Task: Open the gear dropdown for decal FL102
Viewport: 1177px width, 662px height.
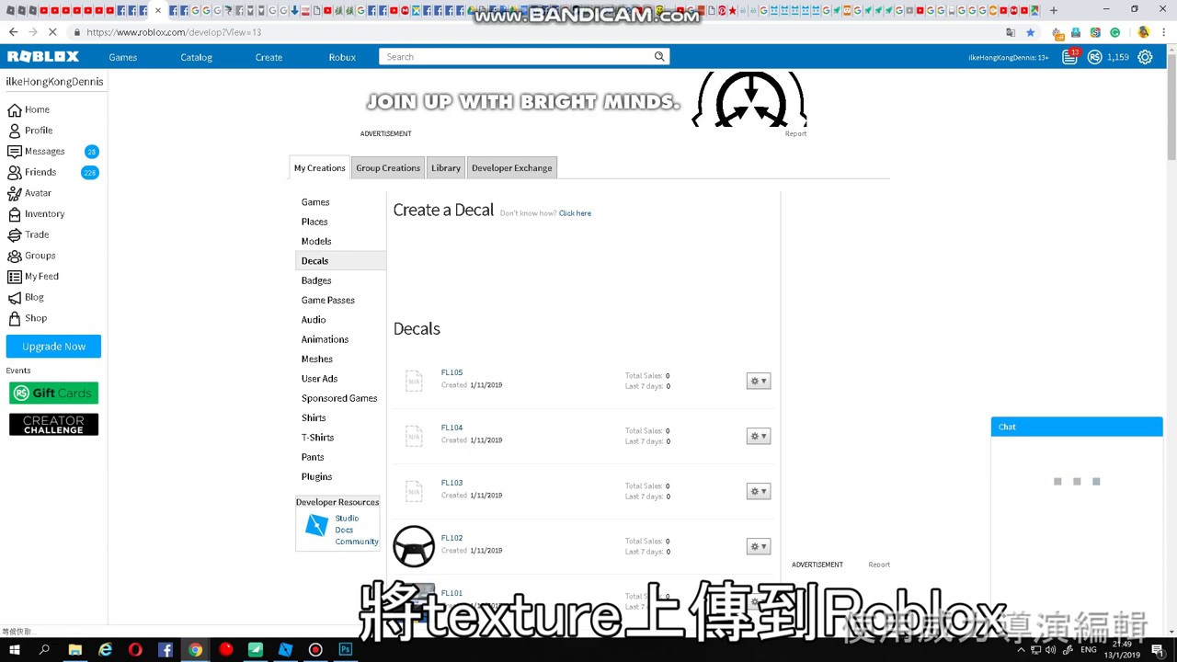Action: click(759, 546)
